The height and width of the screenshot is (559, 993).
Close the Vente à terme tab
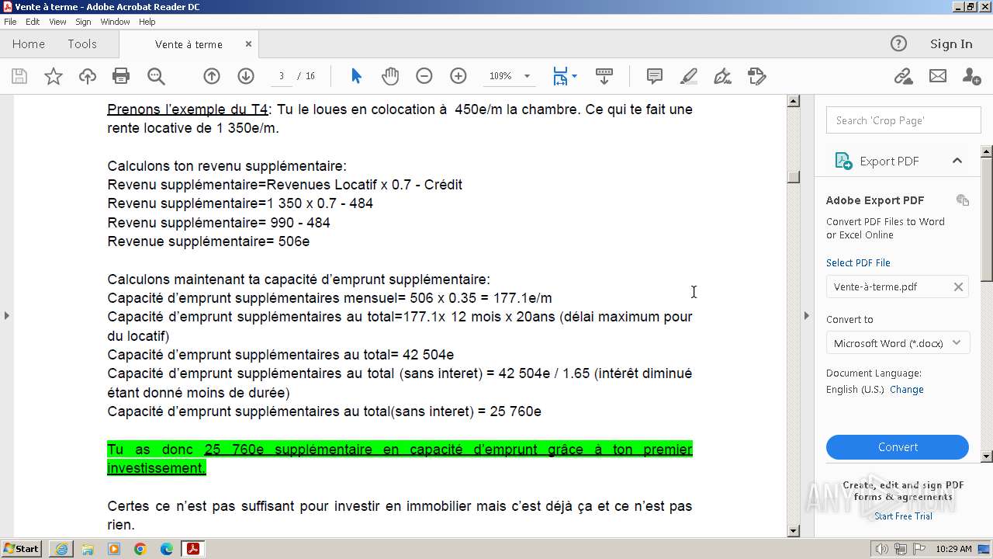click(x=248, y=44)
